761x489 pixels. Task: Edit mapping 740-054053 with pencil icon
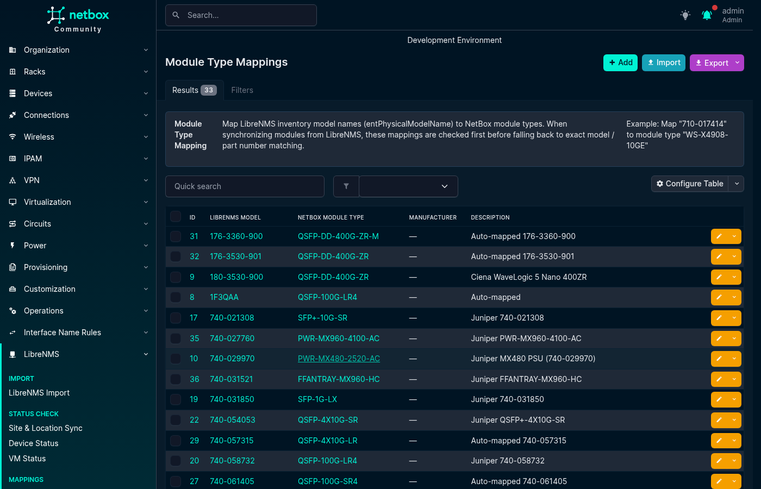719,420
